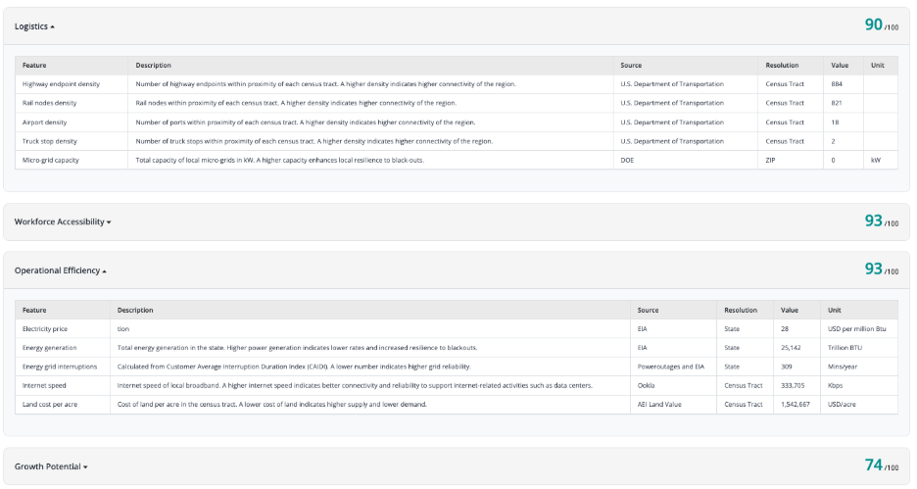
Task: Collapse the Logistics section
Action: click(34, 26)
